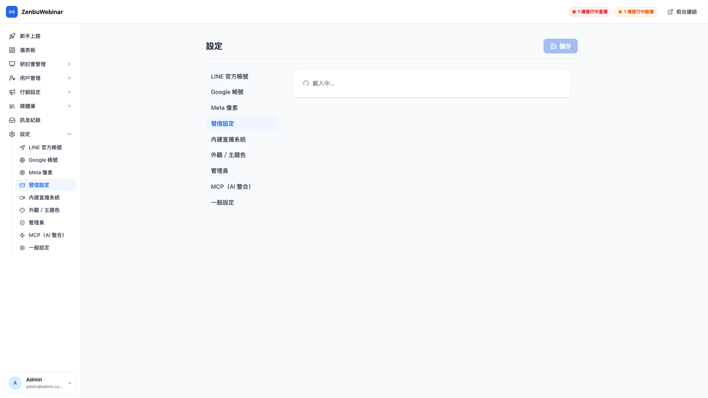Open the 管理員 settings tab

point(243,171)
